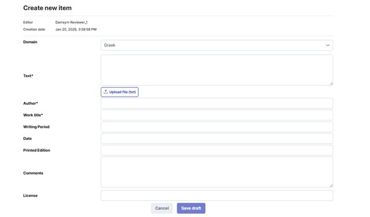Click the Work title label
Screen dimensions: 370x217
click(x=33, y=115)
